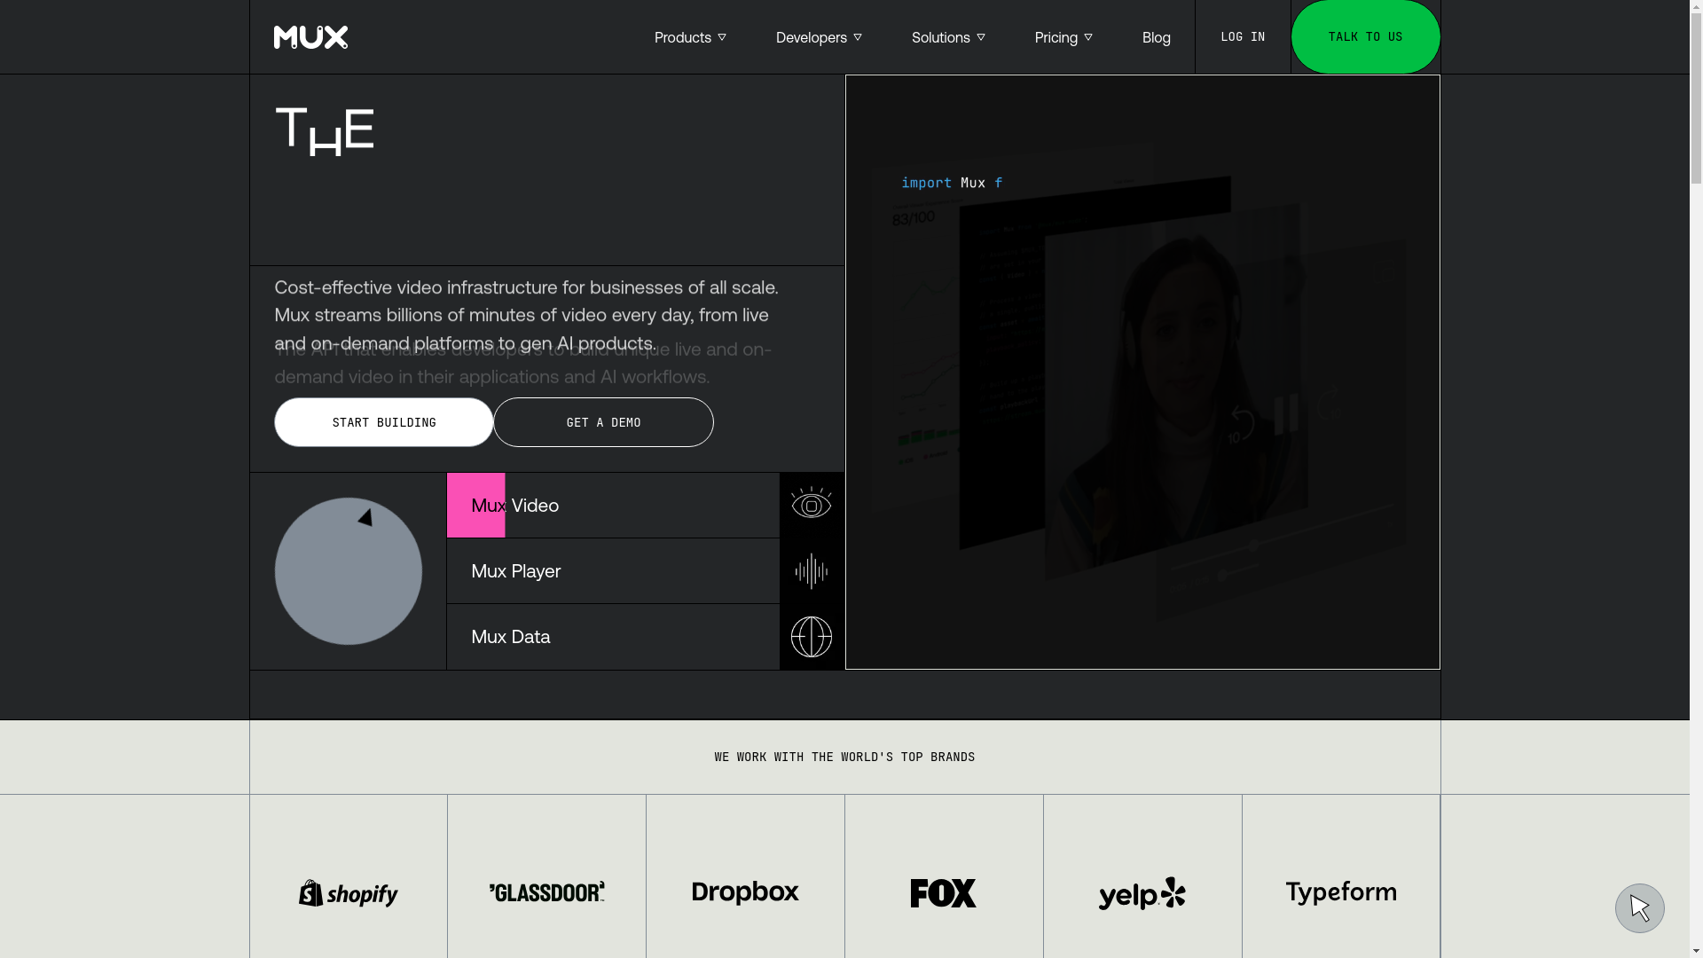The height and width of the screenshot is (958, 1703).
Task: Click the Typeform brand logo
Action: click(1341, 892)
